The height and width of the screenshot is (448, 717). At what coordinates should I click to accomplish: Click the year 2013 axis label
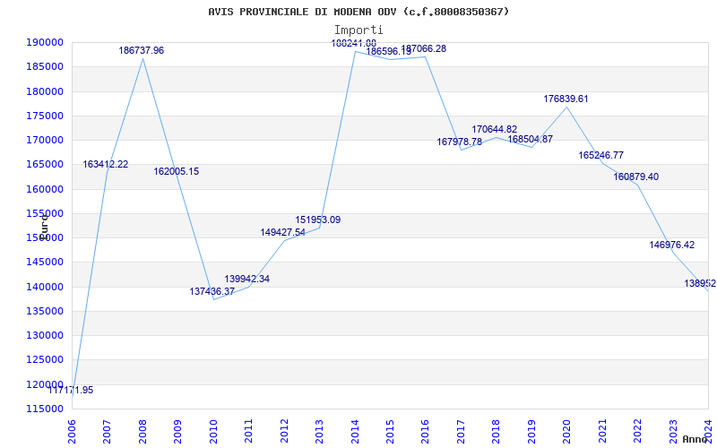(x=319, y=431)
